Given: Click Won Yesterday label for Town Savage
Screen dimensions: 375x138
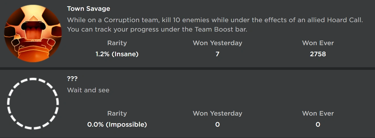Looking at the screenshot, I should click(x=217, y=43).
